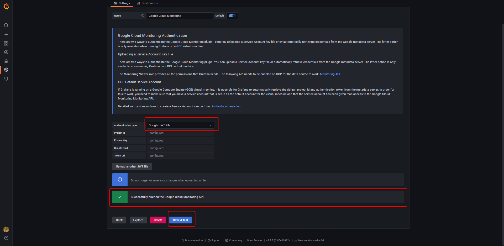The height and width of the screenshot is (246, 504).
Task: Open the 'in the documentation' link
Action: [227, 106]
